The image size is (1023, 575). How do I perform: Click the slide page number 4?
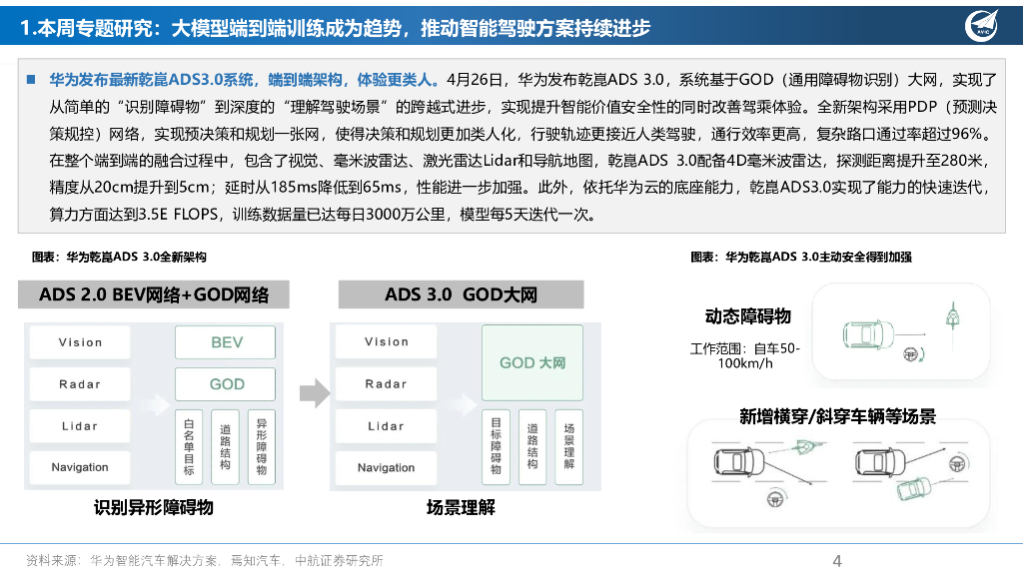tap(837, 560)
